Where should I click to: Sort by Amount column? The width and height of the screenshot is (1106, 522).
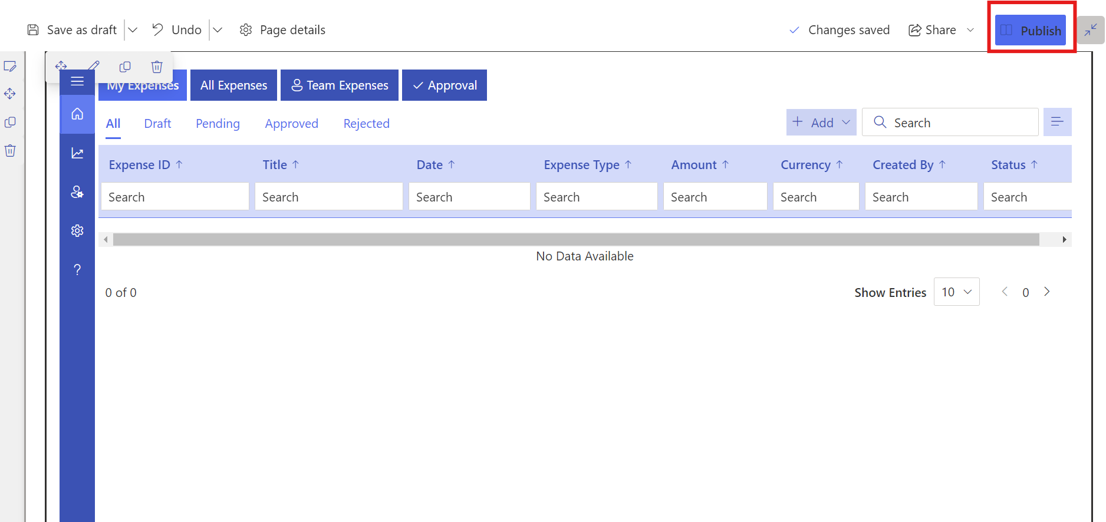[x=700, y=165]
